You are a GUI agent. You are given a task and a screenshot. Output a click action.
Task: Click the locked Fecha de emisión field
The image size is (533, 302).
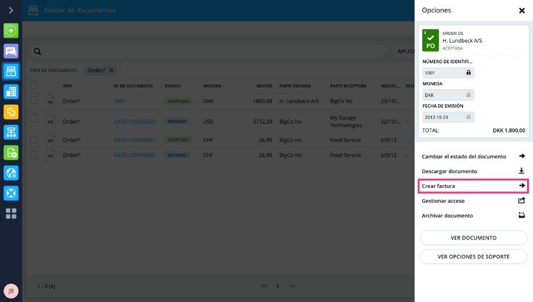click(x=448, y=117)
